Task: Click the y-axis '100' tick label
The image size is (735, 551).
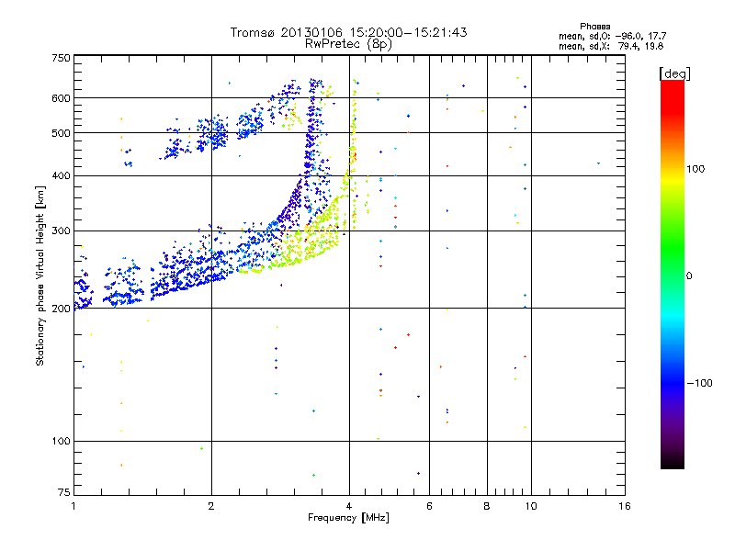Action: tap(62, 441)
